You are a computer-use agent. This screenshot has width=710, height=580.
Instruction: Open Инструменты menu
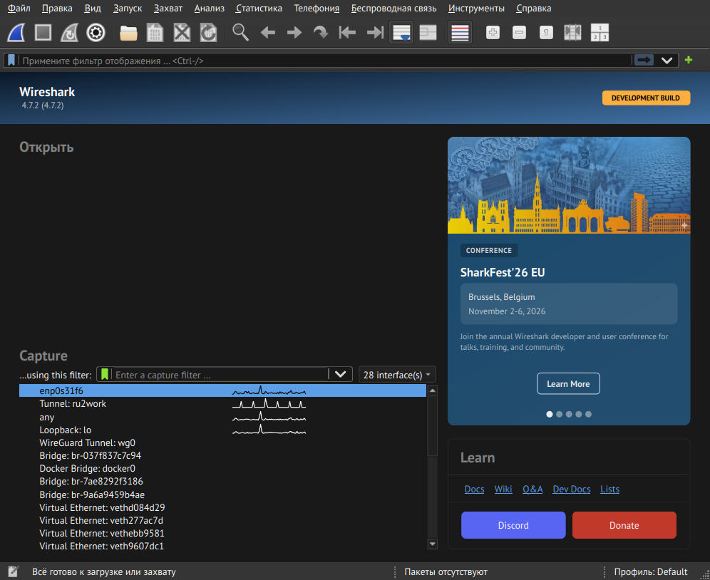476,8
